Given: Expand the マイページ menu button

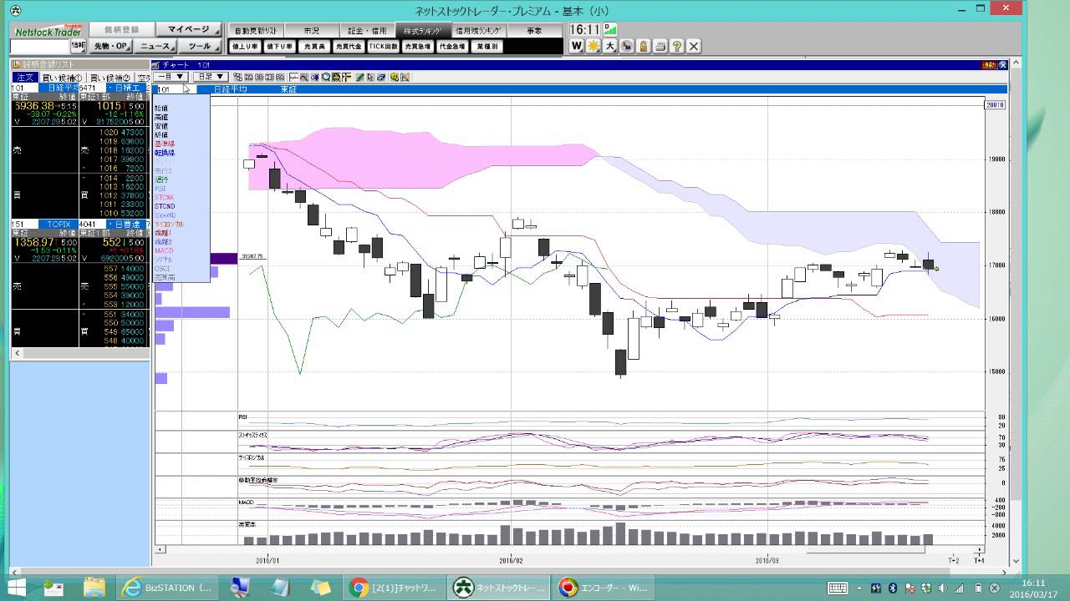Looking at the screenshot, I should click(x=189, y=29).
